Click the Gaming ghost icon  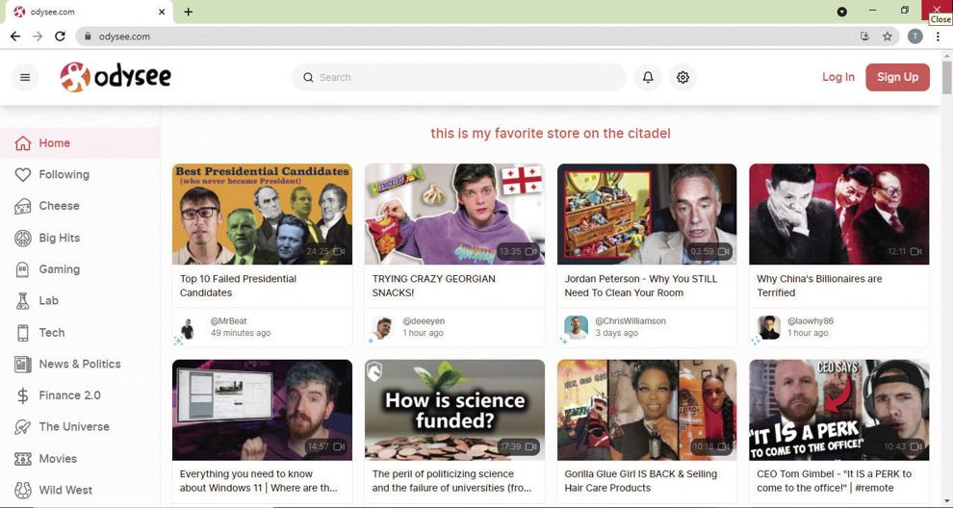pos(22,269)
